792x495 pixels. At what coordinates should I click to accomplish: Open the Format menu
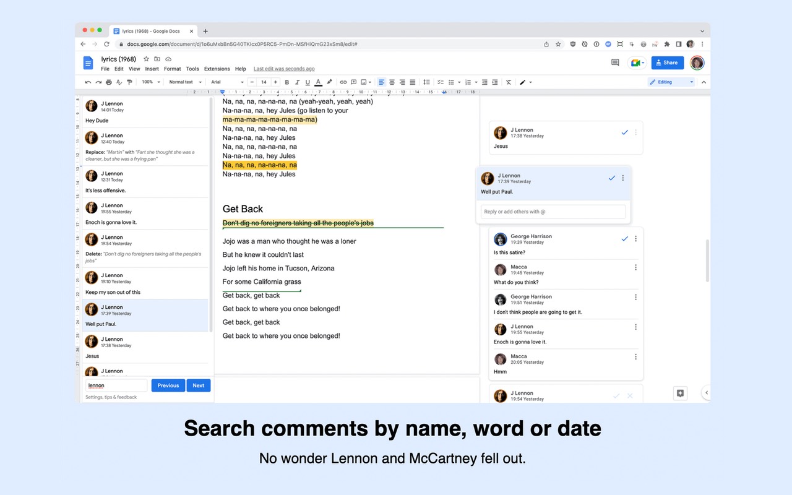pyautogui.click(x=173, y=69)
